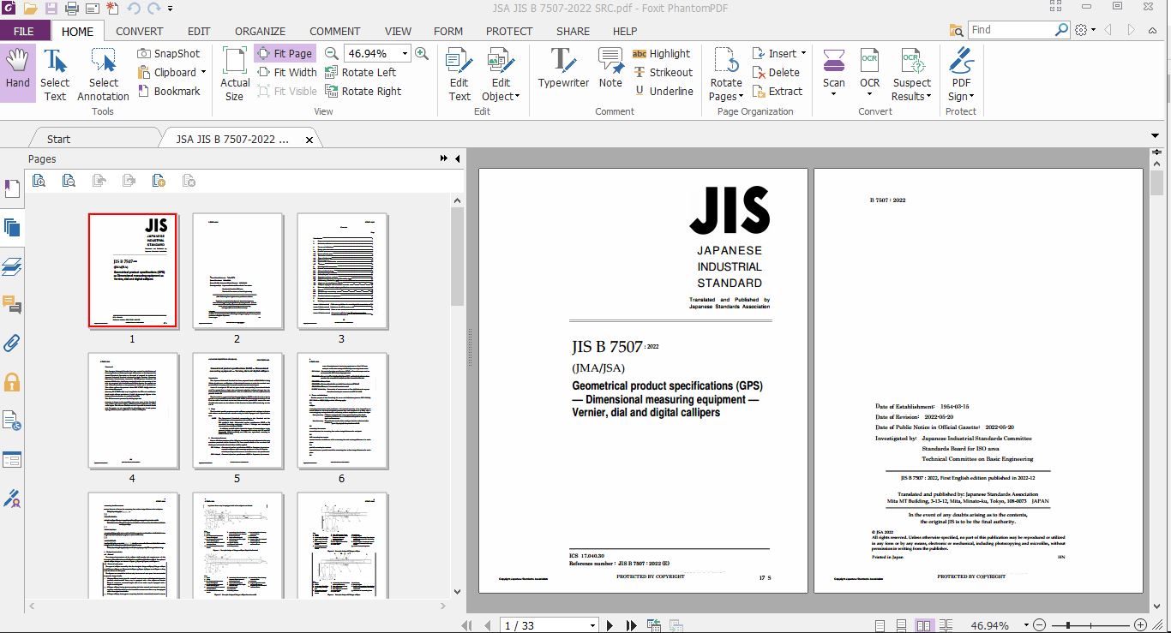Image resolution: width=1171 pixels, height=633 pixels.
Task: Open the PDF Sign dropdown
Action: pos(961,74)
